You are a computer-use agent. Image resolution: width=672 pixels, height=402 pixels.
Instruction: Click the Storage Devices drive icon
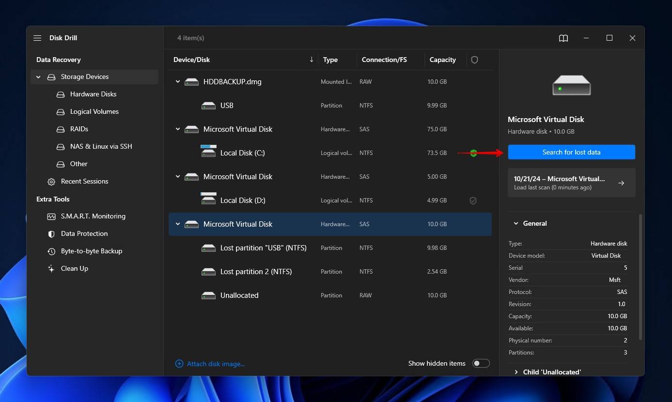coord(51,77)
